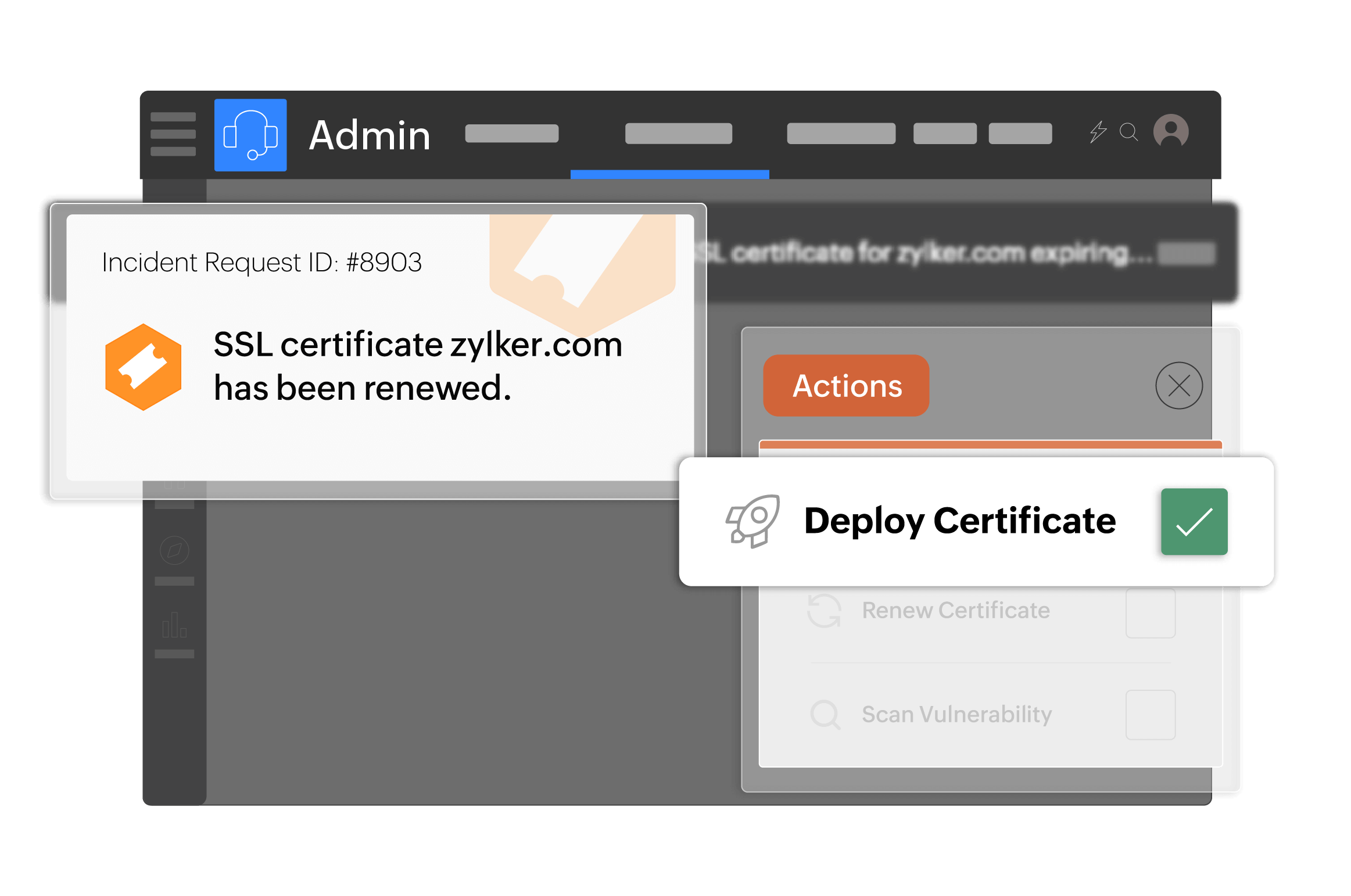Check the Renew Certificate checkbox
Image resolution: width=1351 pixels, height=896 pixels.
1150,613
